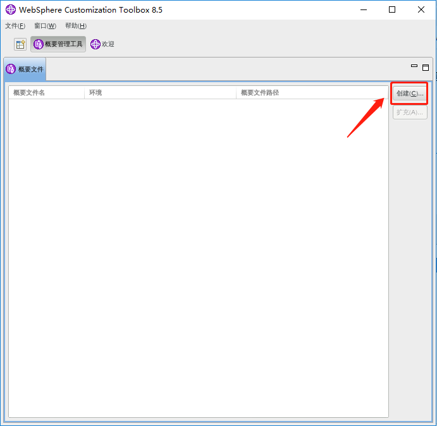Open the 窗口(W) menu

(45, 26)
